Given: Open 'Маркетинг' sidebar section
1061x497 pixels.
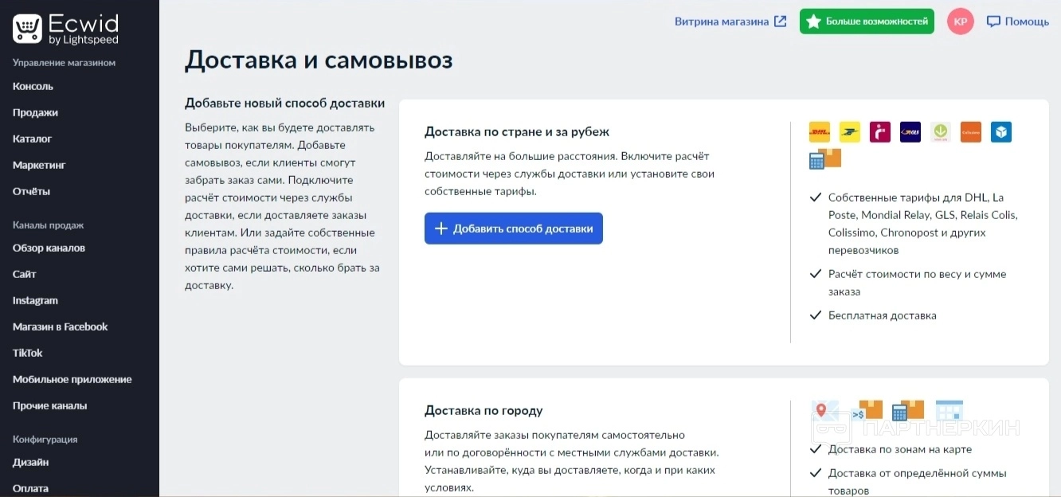Looking at the screenshot, I should point(39,165).
